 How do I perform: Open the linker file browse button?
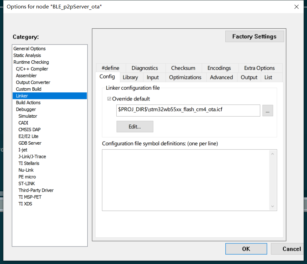click(268, 111)
